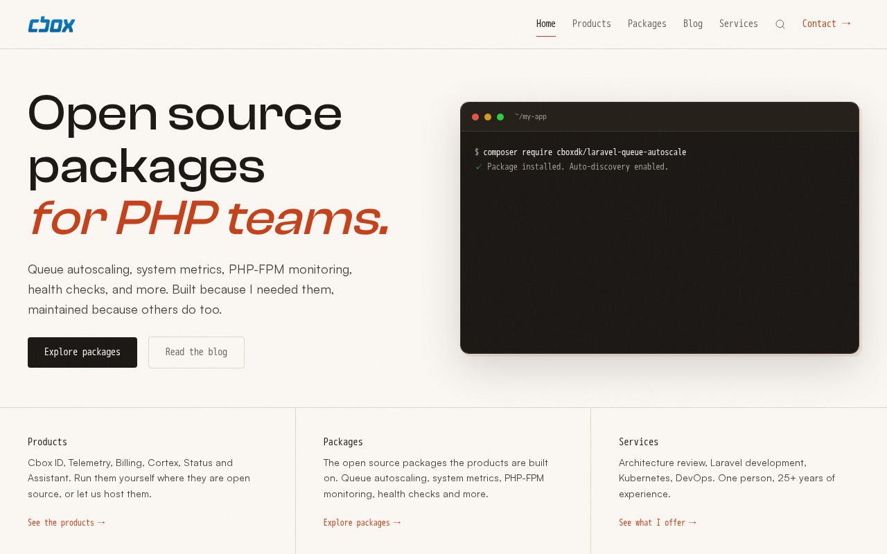The image size is (887, 554).
Task: Go to the Packages nav item
Action: 647,24
